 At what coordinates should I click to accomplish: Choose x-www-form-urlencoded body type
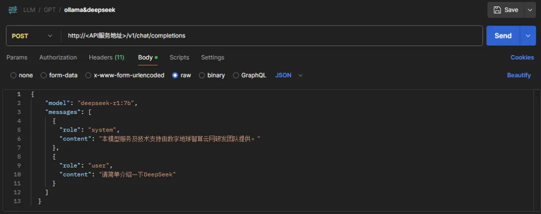pos(88,75)
